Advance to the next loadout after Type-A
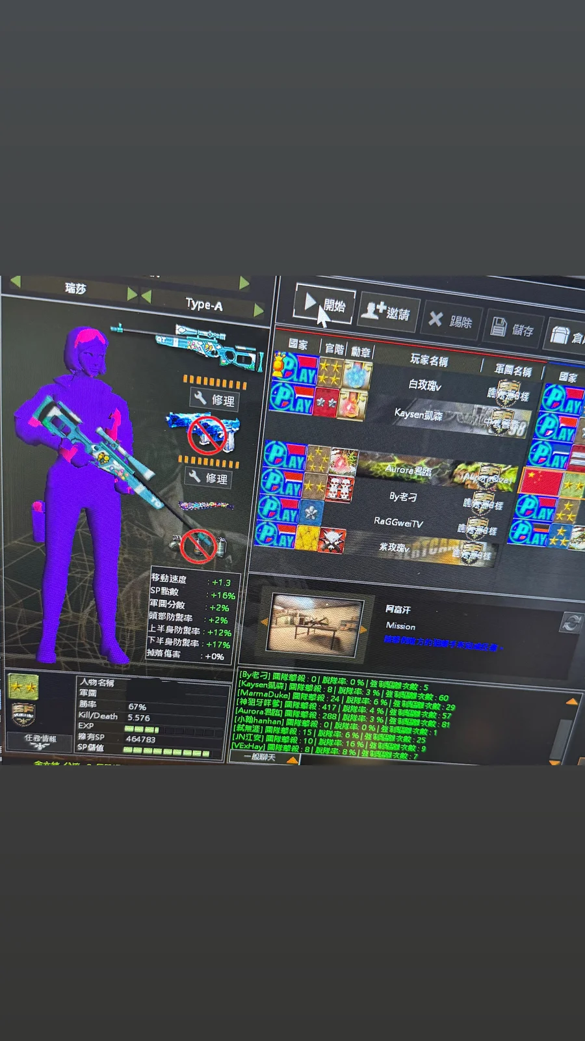The image size is (585, 1041). [x=259, y=310]
